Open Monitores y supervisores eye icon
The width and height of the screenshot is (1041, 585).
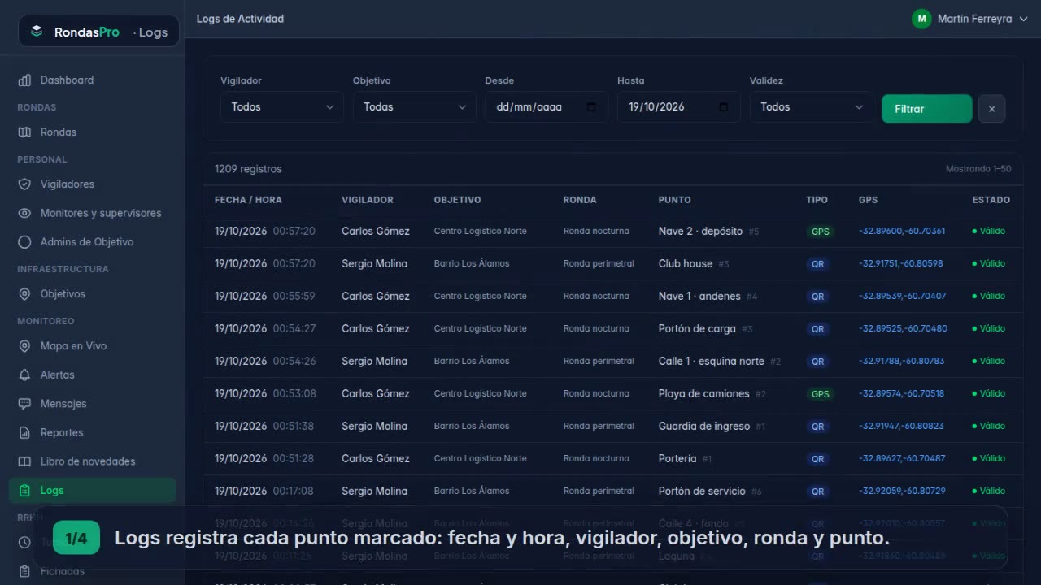click(24, 213)
